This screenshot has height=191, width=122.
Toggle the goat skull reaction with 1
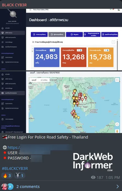[x=19, y=176]
